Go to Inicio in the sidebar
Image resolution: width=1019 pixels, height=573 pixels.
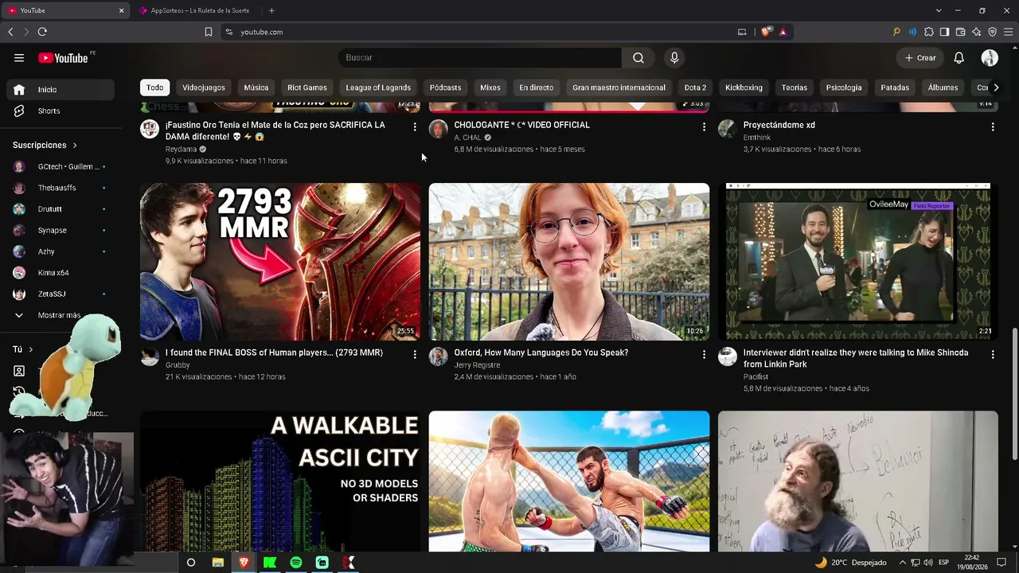coord(61,90)
